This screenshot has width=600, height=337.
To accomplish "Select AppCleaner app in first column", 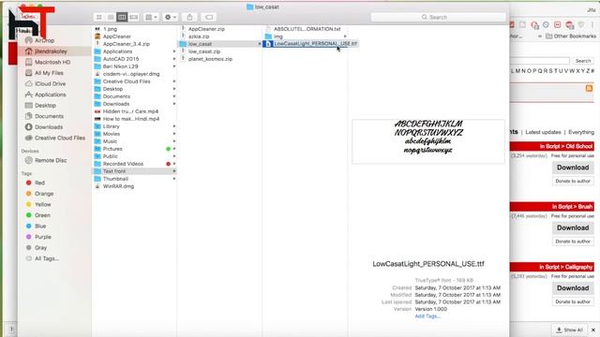I will pos(116,37).
